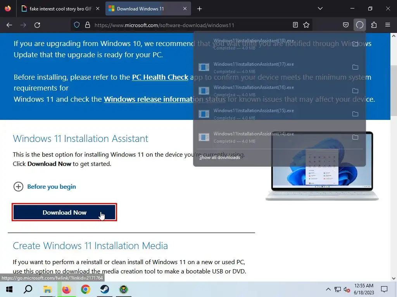Screen dimensions: 397x297
Task: Click Firefox icon in taskbar
Action: (x=67, y=289)
